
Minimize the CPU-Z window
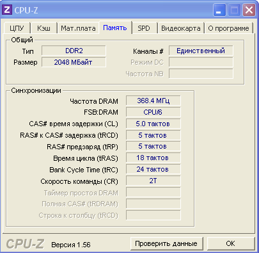point(219,10)
